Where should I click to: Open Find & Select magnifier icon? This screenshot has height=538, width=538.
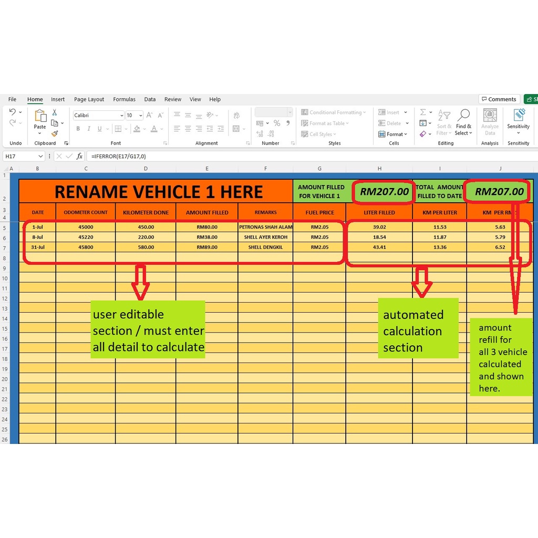point(464,114)
